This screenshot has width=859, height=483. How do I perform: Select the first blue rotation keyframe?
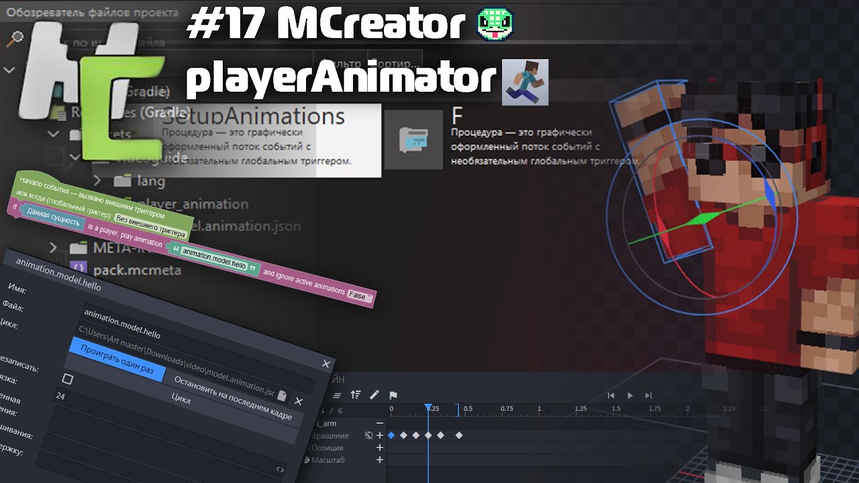pos(391,435)
